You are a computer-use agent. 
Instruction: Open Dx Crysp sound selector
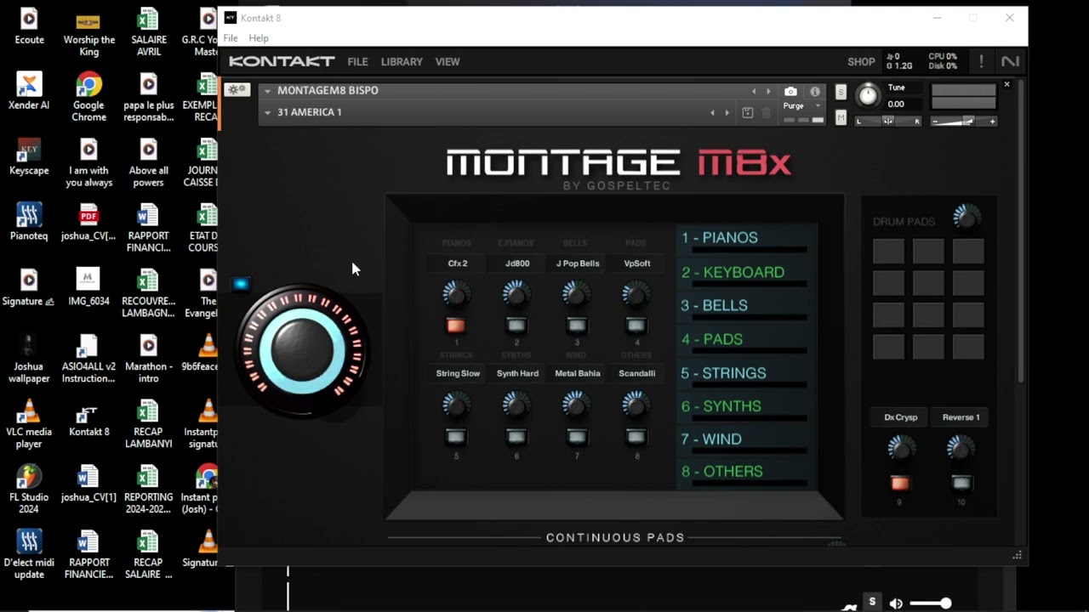coord(900,417)
